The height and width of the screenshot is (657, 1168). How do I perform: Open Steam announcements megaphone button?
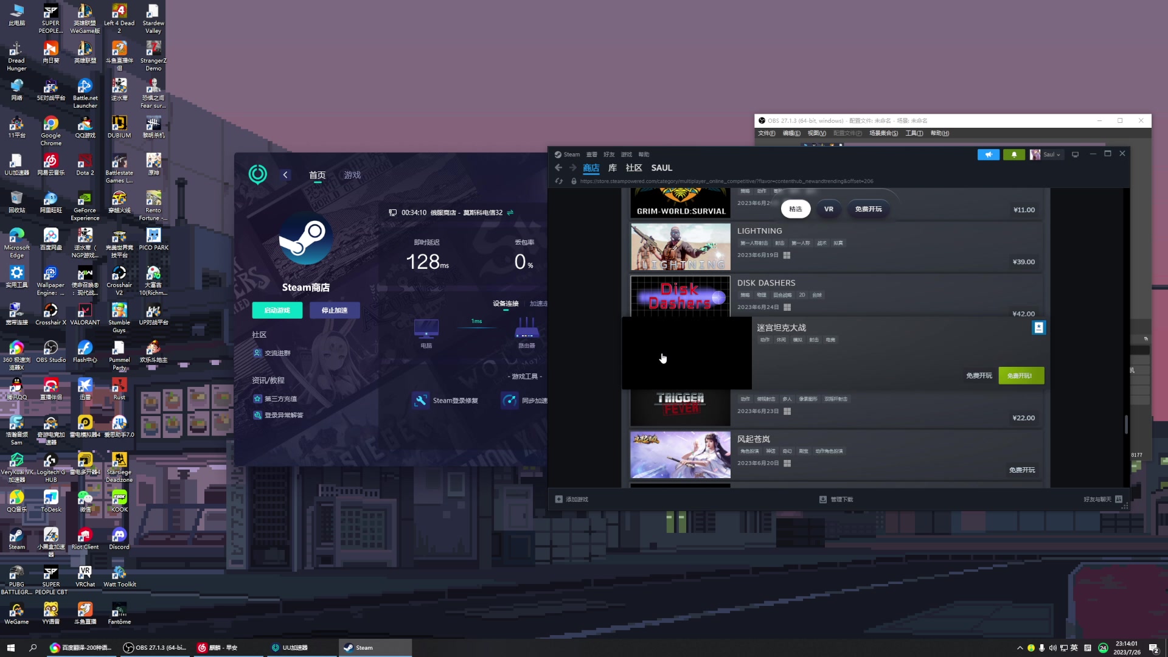click(989, 155)
